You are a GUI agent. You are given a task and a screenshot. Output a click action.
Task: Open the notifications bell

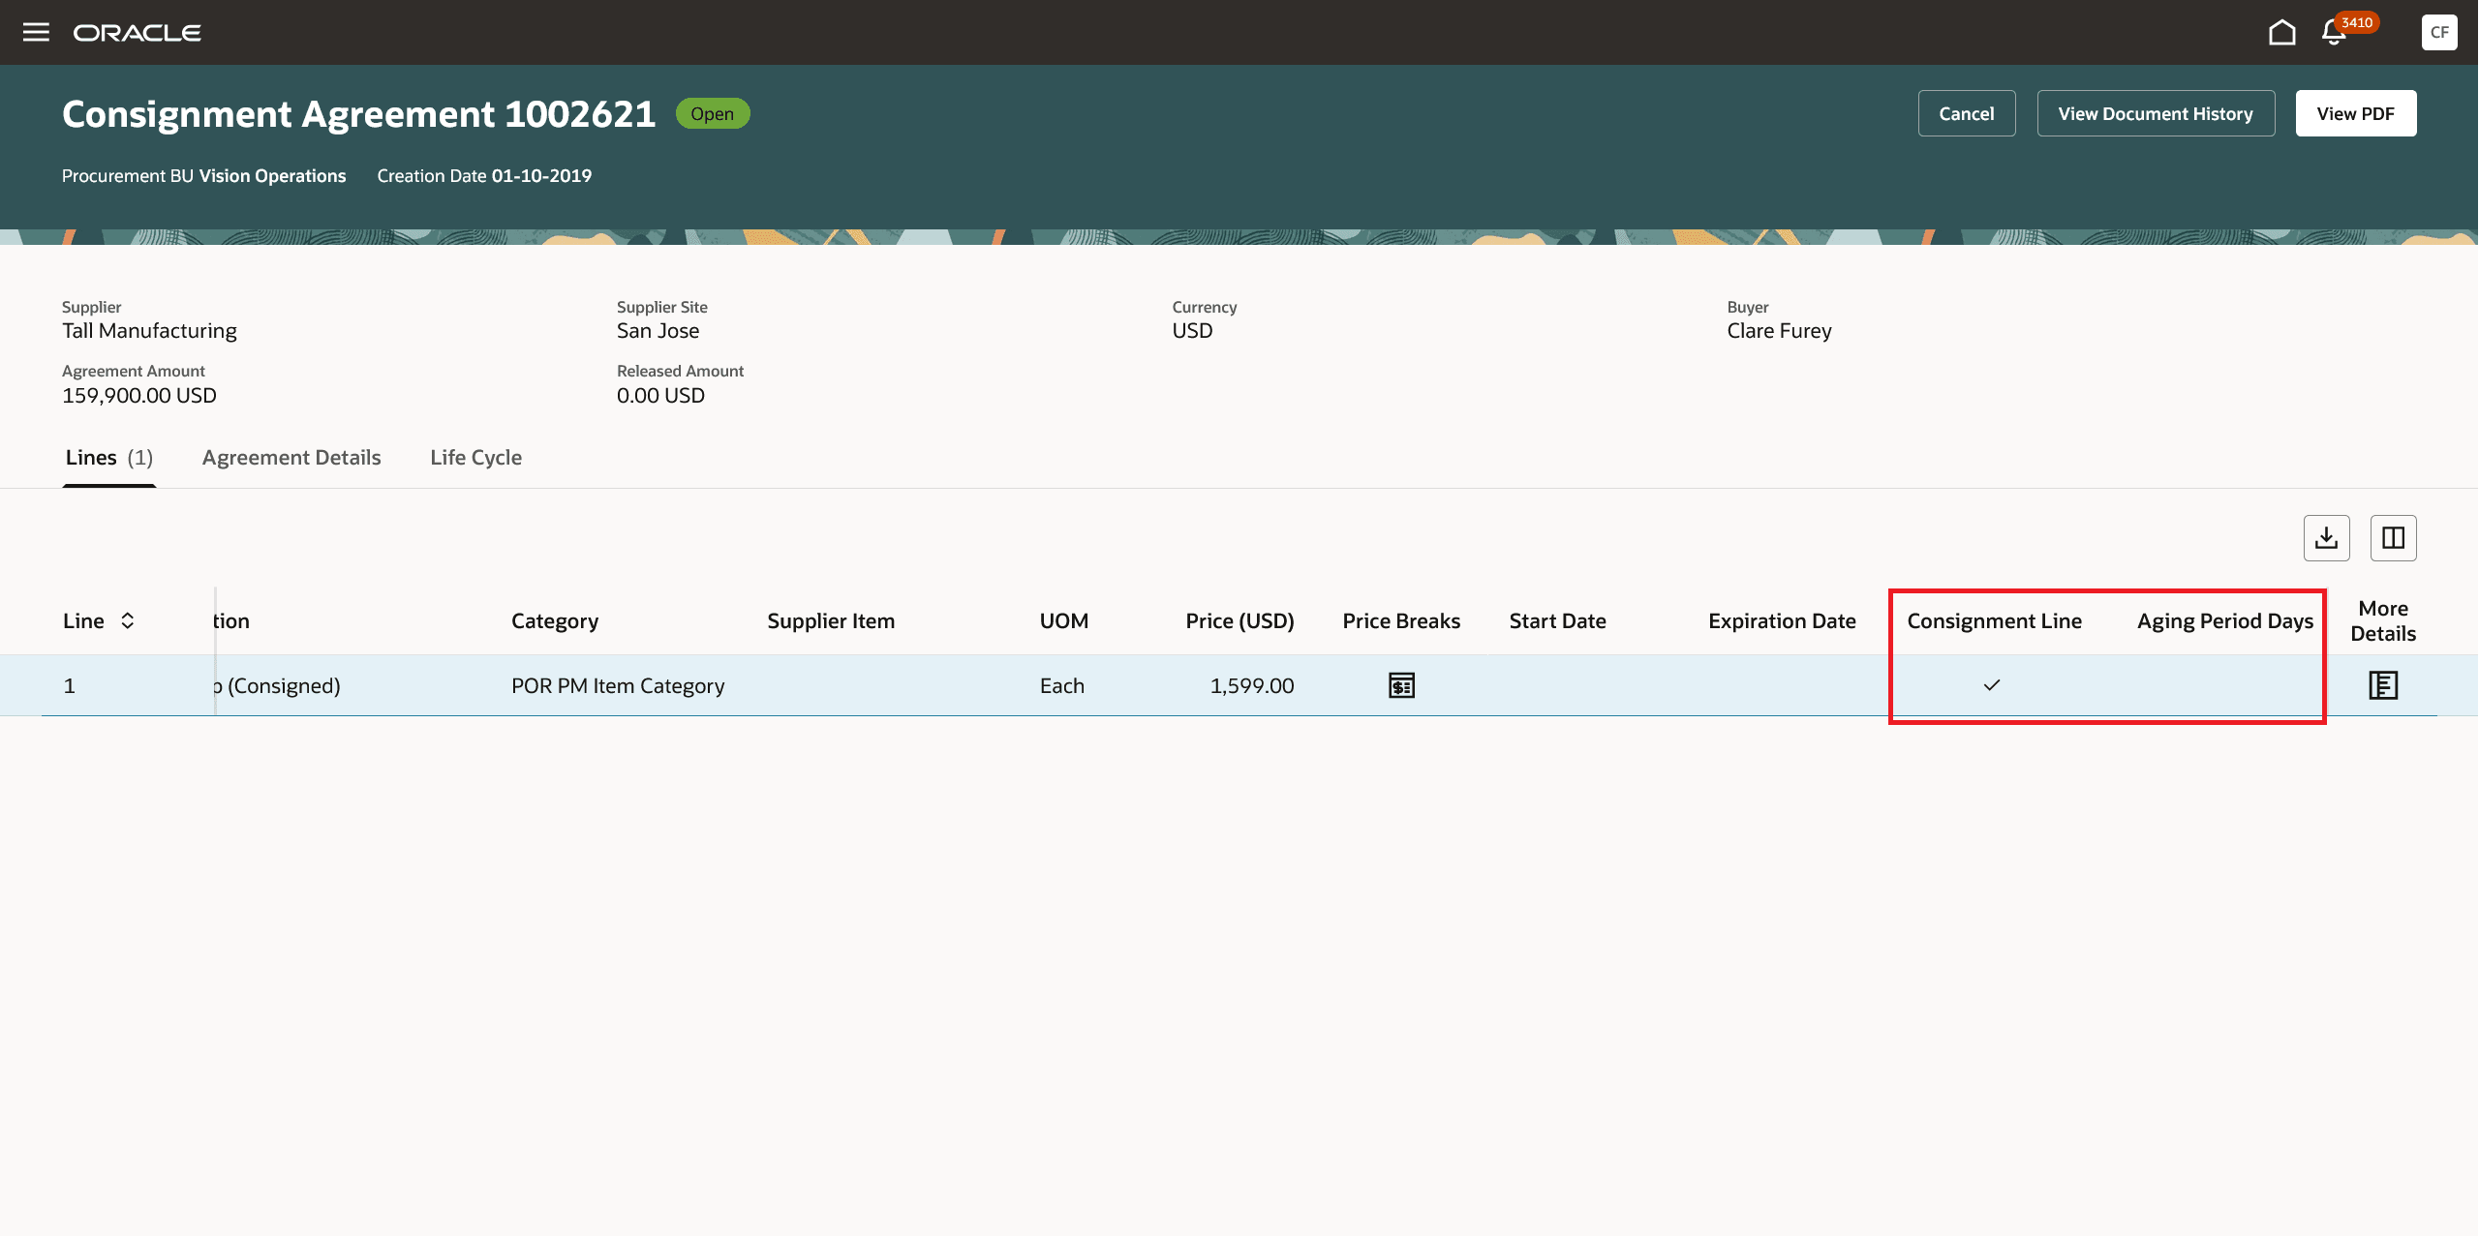[2334, 33]
